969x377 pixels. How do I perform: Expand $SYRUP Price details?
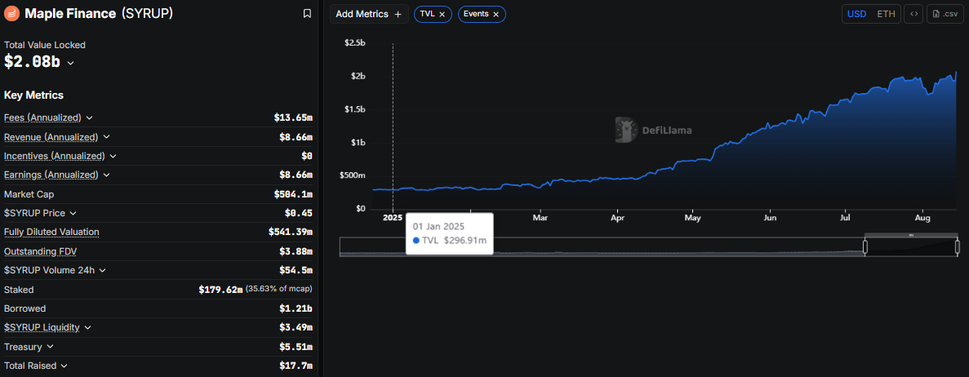pos(73,213)
